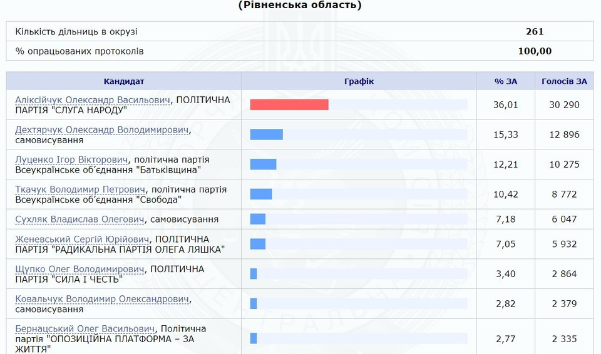Click the 100,00 processed protocols value
Screen dimensions: 601x354
535,51
